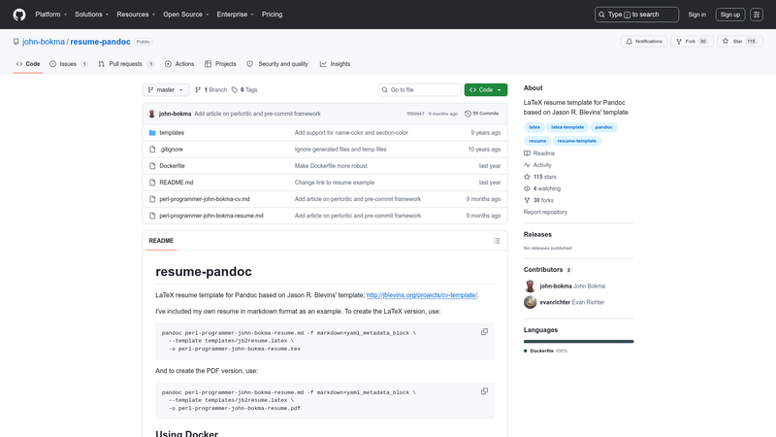This screenshot has width=776, height=437.
Task: Open the green Code dropdown
Action: click(486, 89)
